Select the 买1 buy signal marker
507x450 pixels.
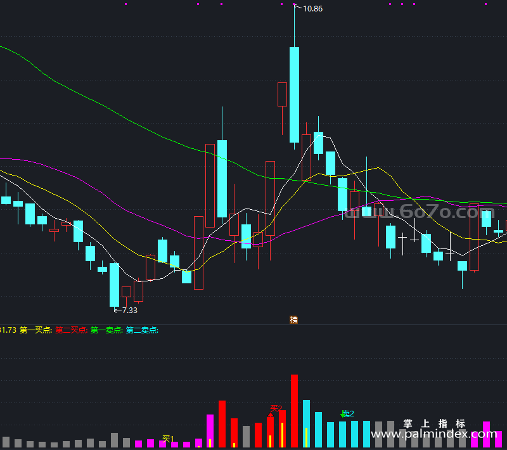(168, 439)
